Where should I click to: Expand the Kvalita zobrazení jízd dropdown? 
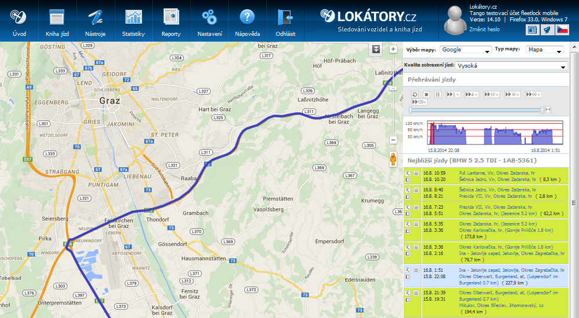pyautogui.click(x=511, y=66)
